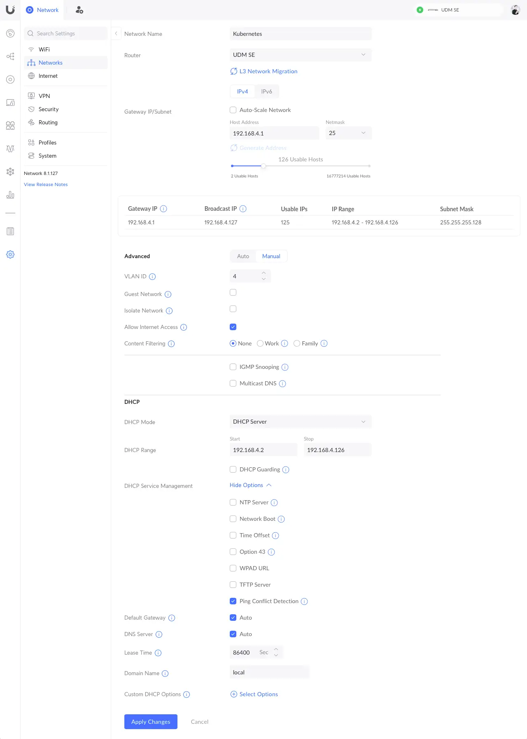This screenshot has width=527, height=739.
Task: Click the VLAN ID info icon
Action: pyautogui.click(x=152, y=277)
